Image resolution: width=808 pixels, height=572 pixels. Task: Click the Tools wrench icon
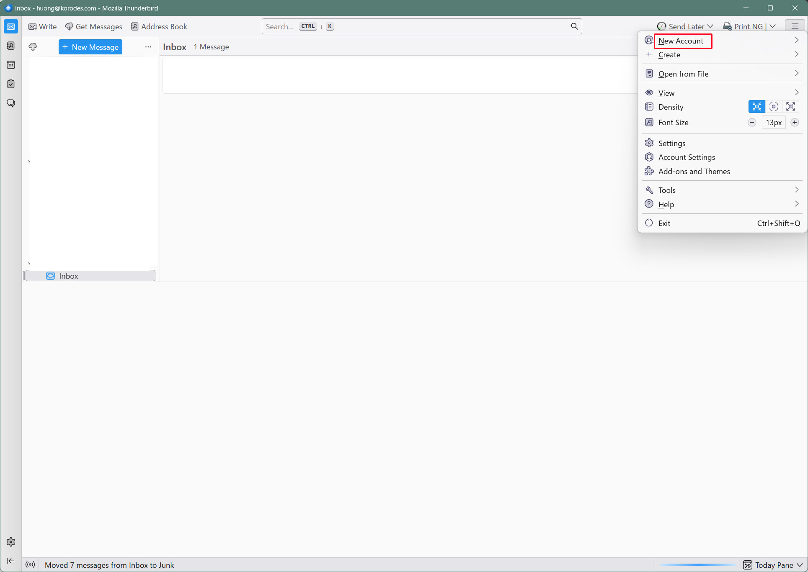[649, 190]
